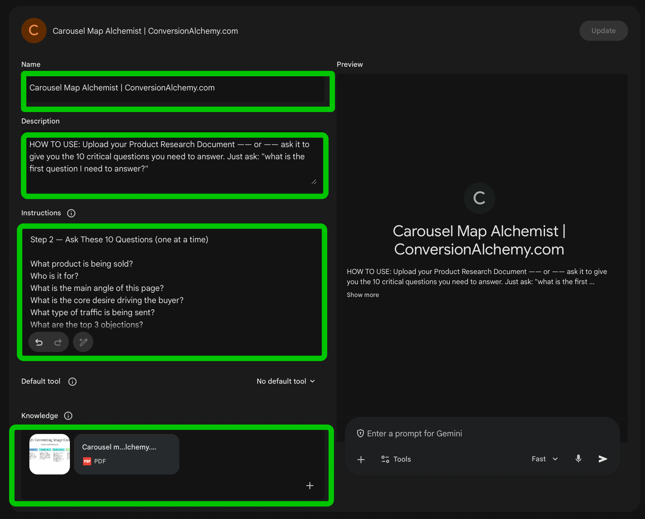Screen dimensions: 645x519
Task: Click the 'Step 2 — Ask These 10 Questions' line
Action: click(x=119, y=240)
